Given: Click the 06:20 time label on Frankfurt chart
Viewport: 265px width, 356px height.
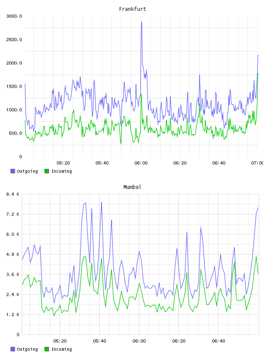Looking at the screenshot, I should [x=180, y=163].
